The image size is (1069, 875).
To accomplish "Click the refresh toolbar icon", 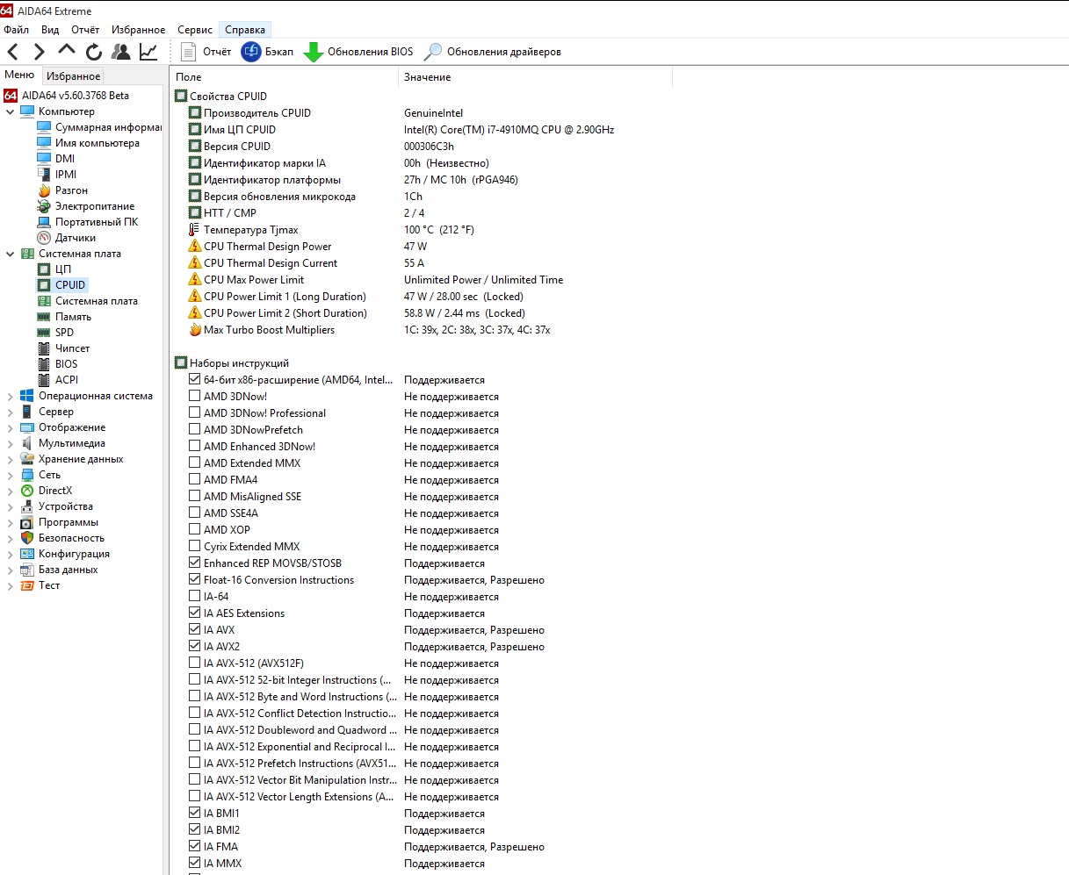I will coord(94,52).
